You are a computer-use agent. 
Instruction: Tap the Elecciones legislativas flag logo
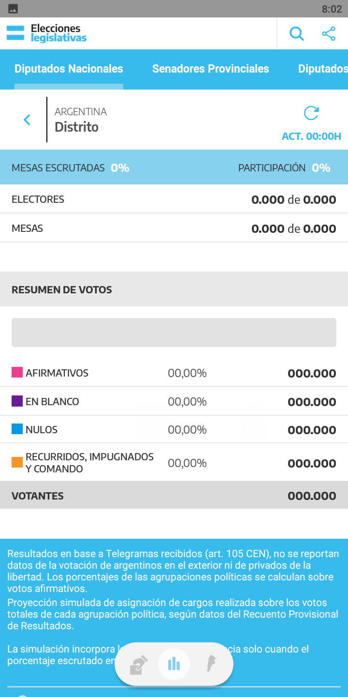click(x=15, y=33)
